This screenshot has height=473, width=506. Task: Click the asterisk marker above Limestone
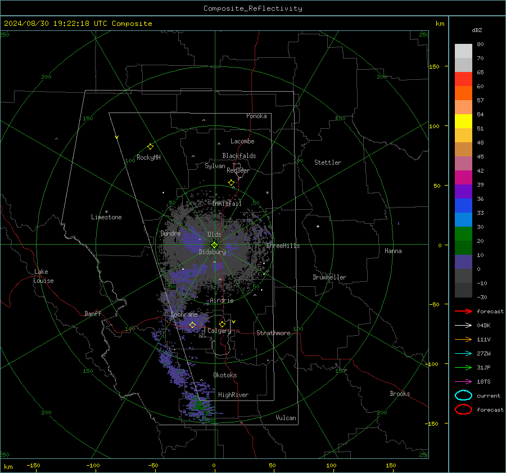click(106, 212)
